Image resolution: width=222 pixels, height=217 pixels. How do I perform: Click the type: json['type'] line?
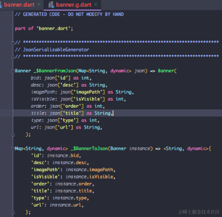point(65,120)
